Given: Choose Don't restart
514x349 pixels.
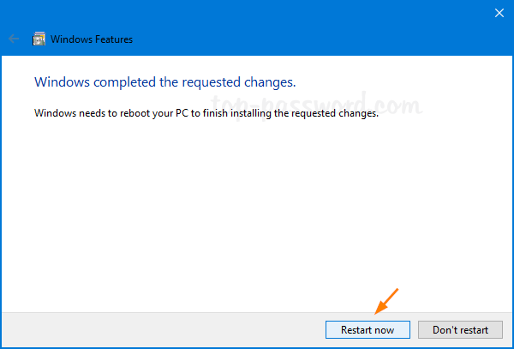Looking at the screenshot, I should (460, 329).
